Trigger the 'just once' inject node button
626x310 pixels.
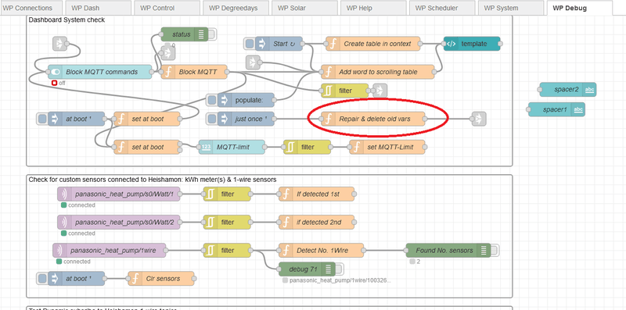pyautogui.click(x=212, y=119)
